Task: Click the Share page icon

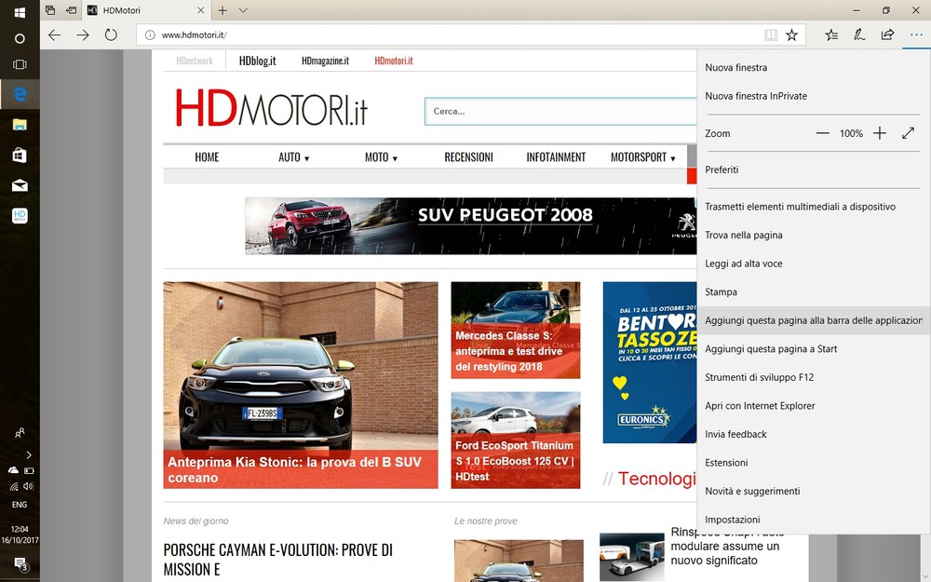Action: (x=887, y=35)
